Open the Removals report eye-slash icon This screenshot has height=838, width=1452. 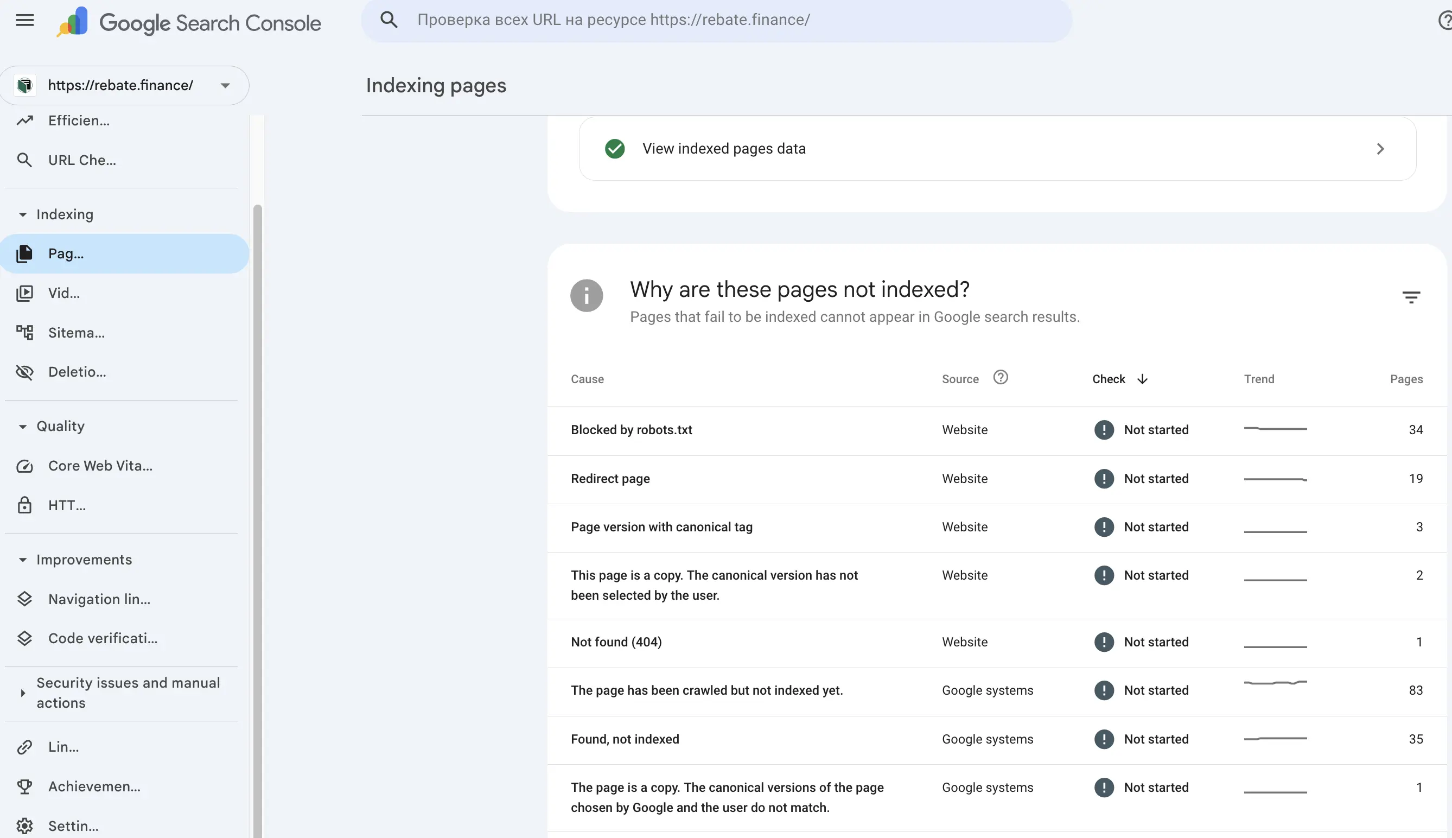[x=25, y=371]
